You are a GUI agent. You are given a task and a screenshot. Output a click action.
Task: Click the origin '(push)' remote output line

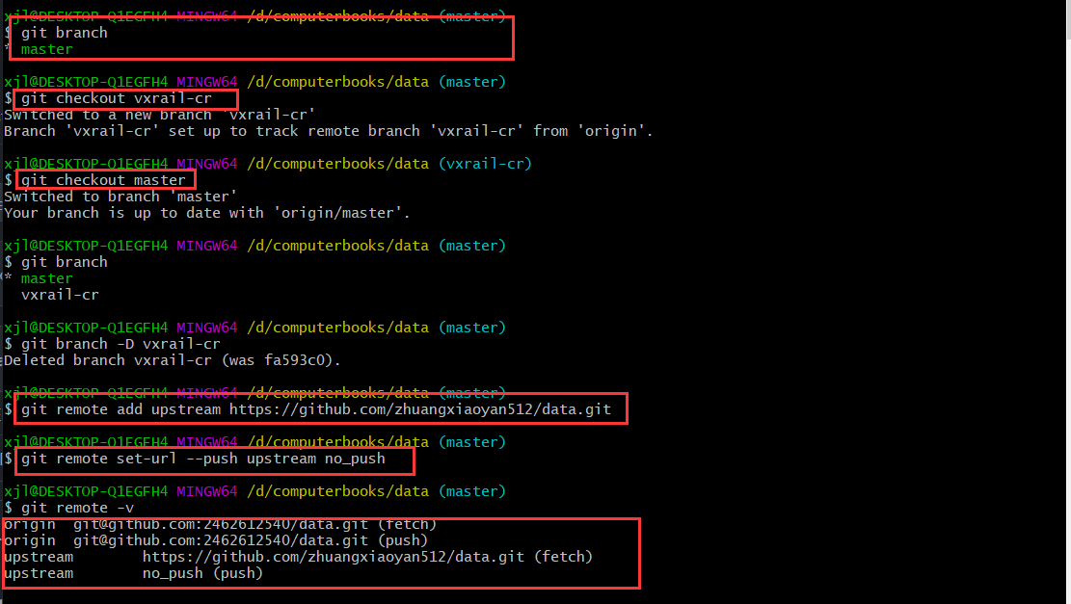[x=216, y=540]
